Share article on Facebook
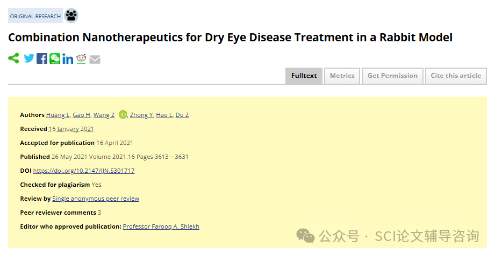The height and width of the screenshot is (256, 495). point(42,58)
